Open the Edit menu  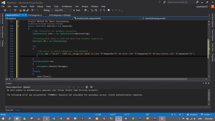[9, 6]
